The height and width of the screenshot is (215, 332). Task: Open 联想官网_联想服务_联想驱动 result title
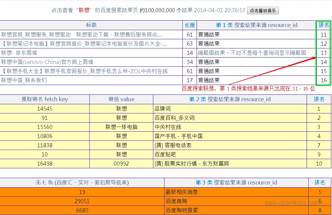tap(81, 35)
